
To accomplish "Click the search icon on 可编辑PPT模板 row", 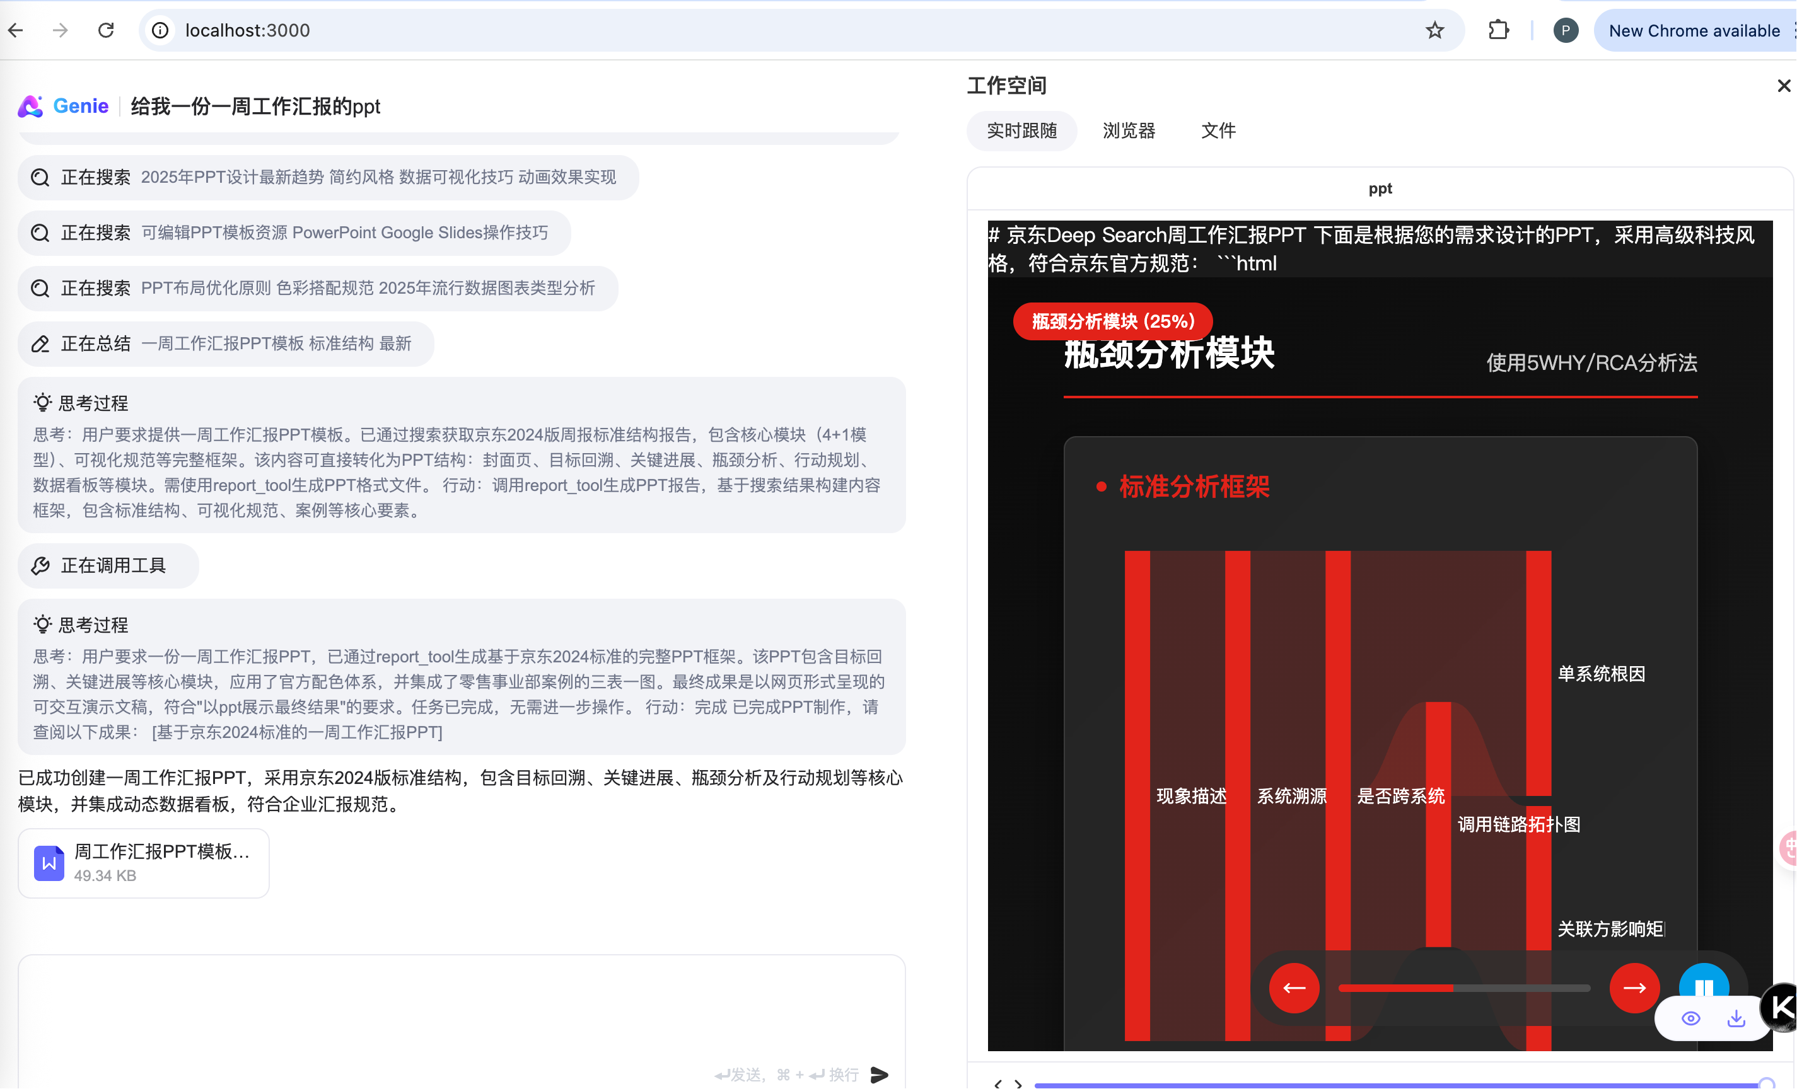I will (x=40, y=233).
